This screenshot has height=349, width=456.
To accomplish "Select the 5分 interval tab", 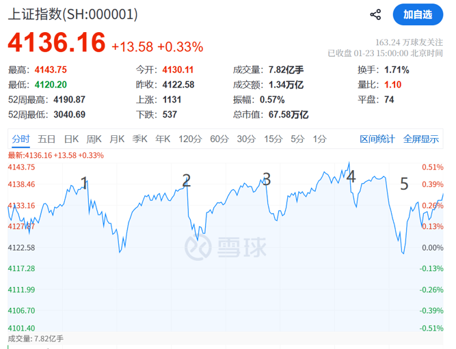I will (297, 139).
